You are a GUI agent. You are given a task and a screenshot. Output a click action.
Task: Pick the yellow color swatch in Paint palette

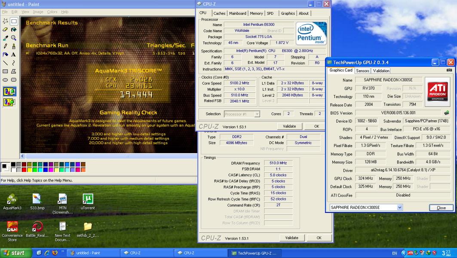(29, 169)
